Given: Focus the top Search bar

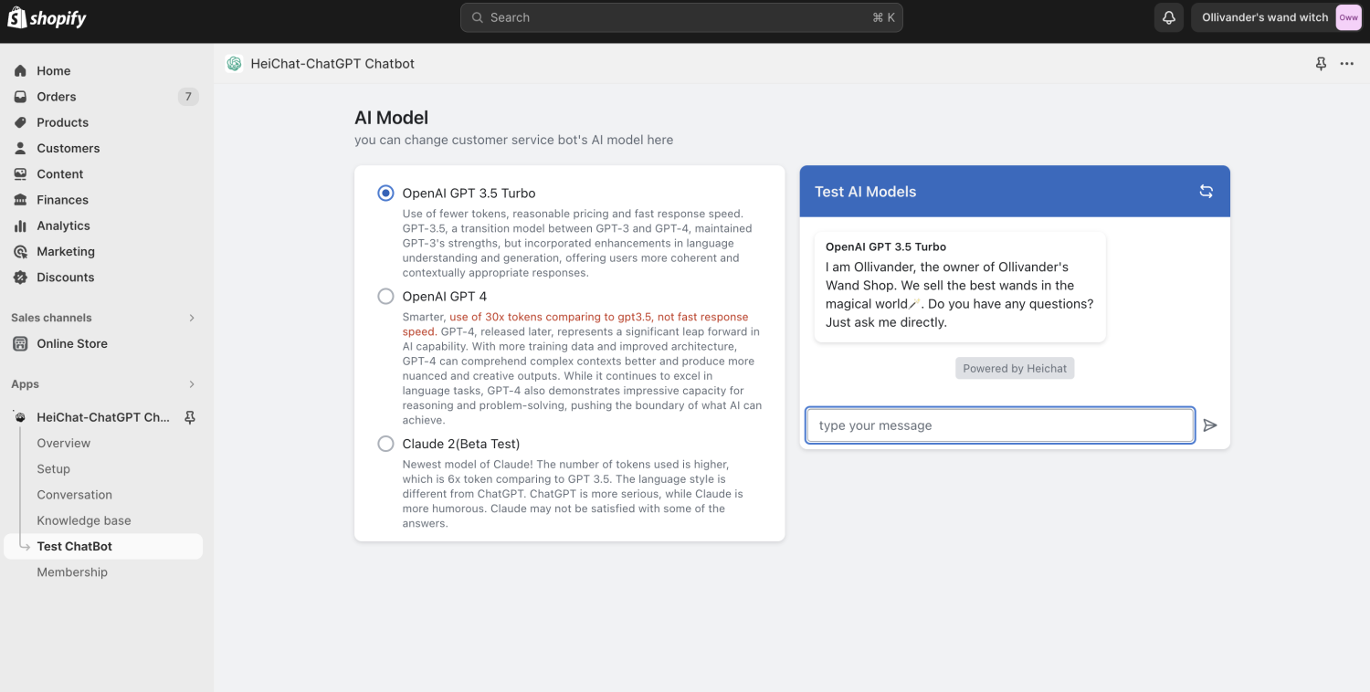Looking at the screenshot, I should [681, 17].
